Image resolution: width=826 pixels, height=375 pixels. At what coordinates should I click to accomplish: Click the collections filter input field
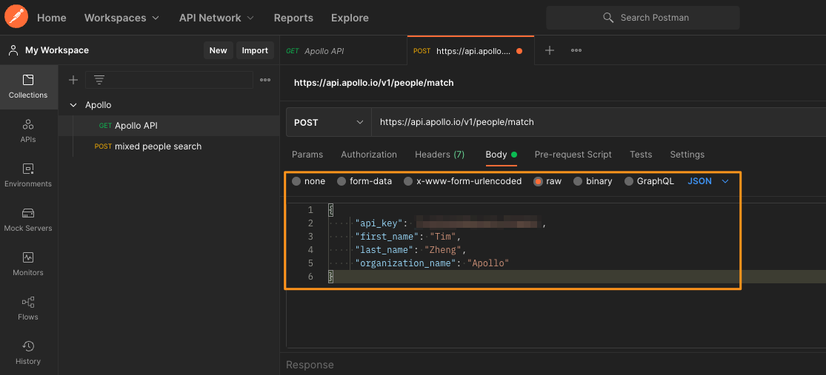coord(169,80)
